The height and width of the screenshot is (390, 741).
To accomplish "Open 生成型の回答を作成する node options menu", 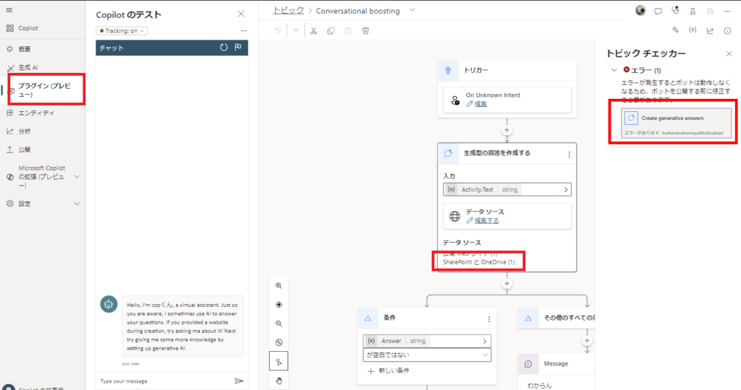I will 569,155.
